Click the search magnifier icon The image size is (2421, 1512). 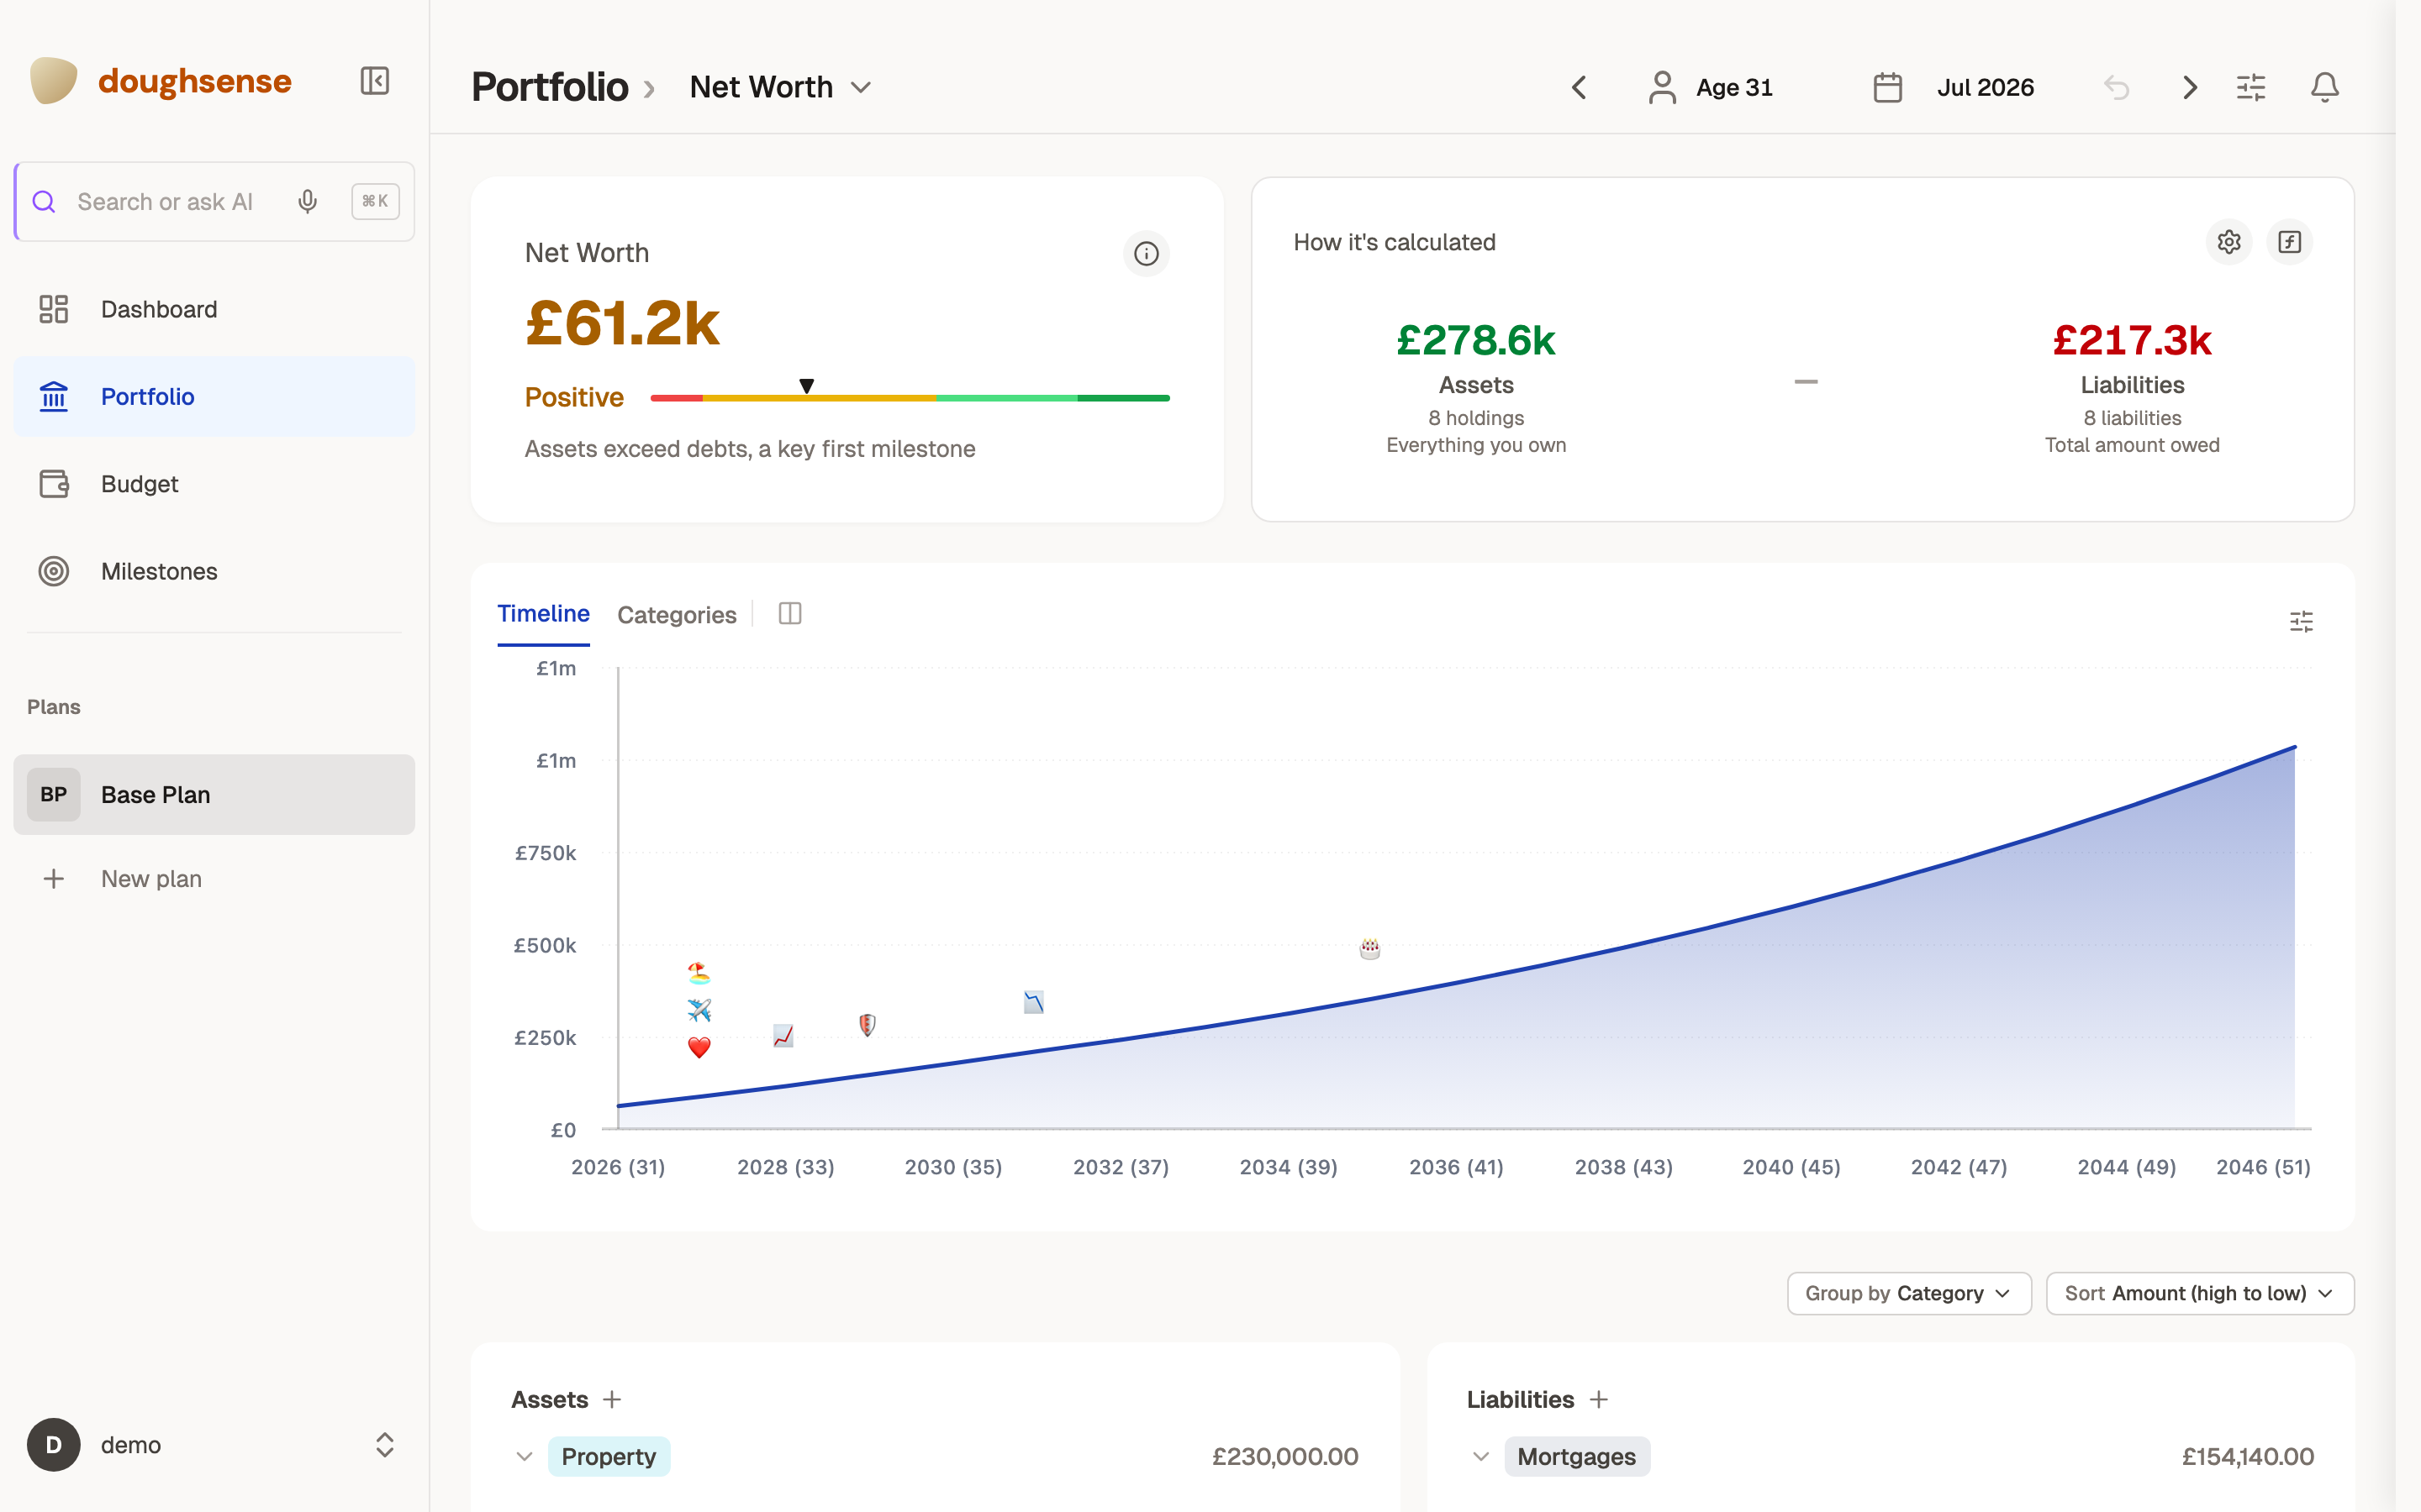(44, 202)
